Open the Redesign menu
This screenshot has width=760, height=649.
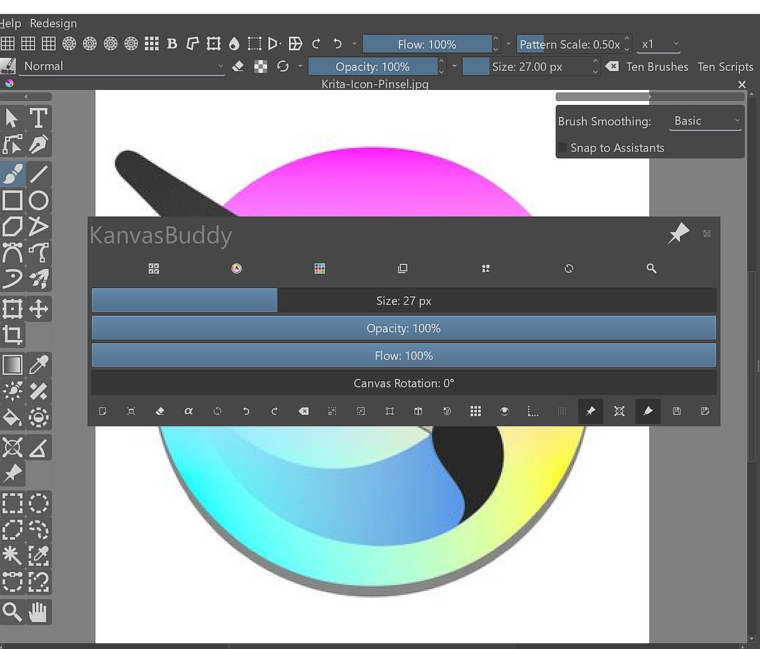pyautogui.click(x=54, y=23)
